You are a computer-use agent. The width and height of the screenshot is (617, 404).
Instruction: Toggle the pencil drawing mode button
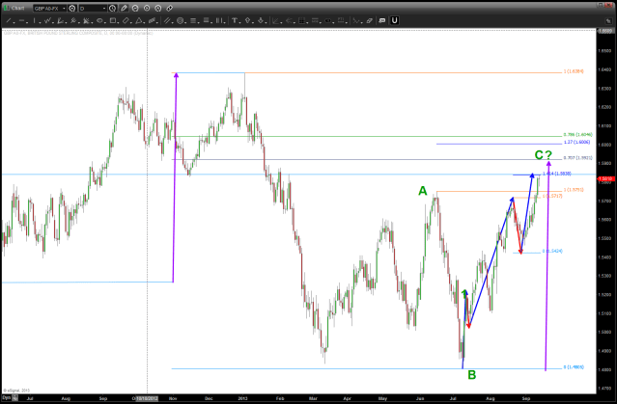pos(124,8)
